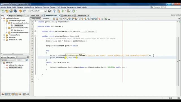
Task: Select BairroDao.java in the project tree
Action: [18, 30]
